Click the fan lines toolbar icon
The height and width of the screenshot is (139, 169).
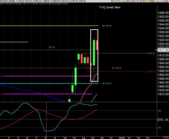(141, 1)
